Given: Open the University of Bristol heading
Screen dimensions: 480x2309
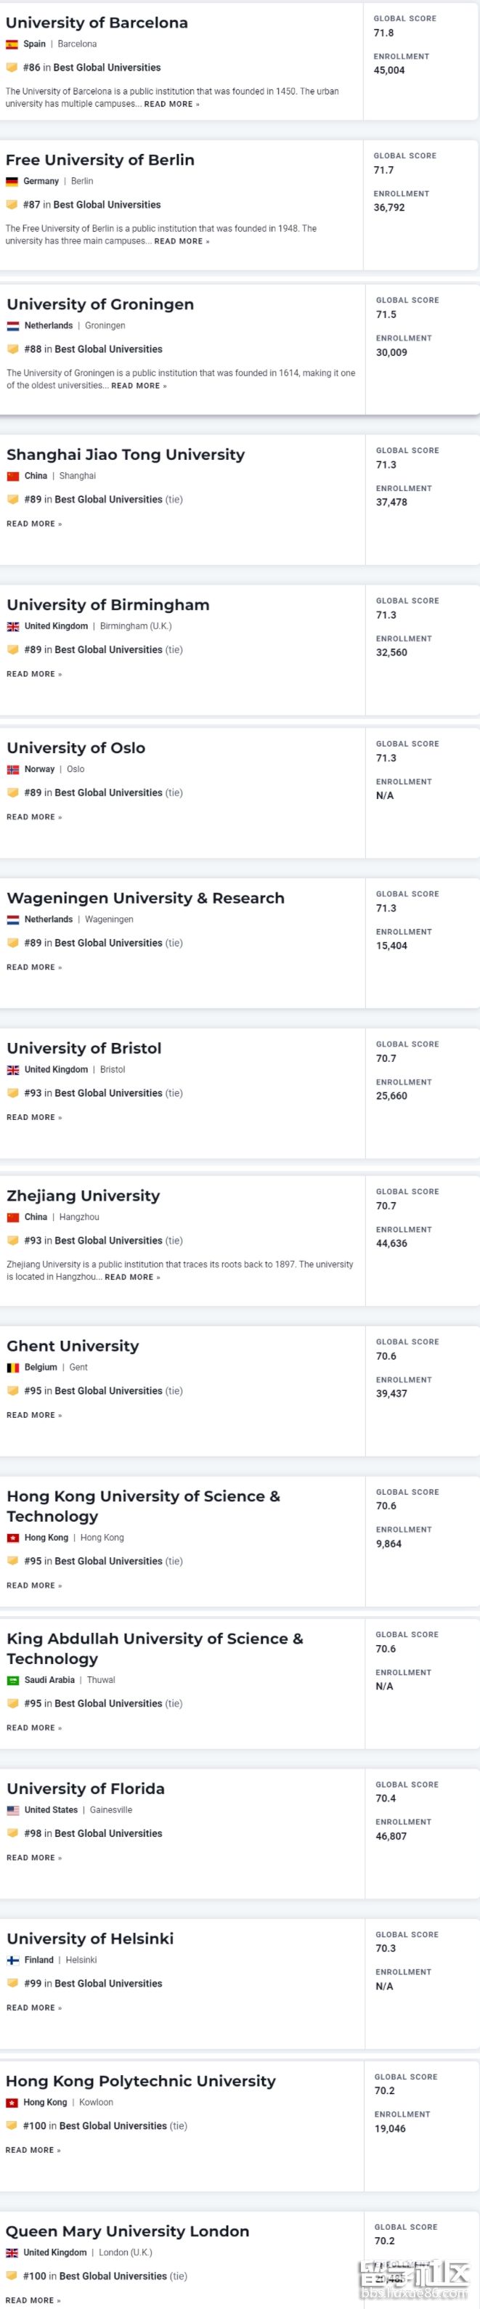Looking at the screenshot, I should 84,1048.
